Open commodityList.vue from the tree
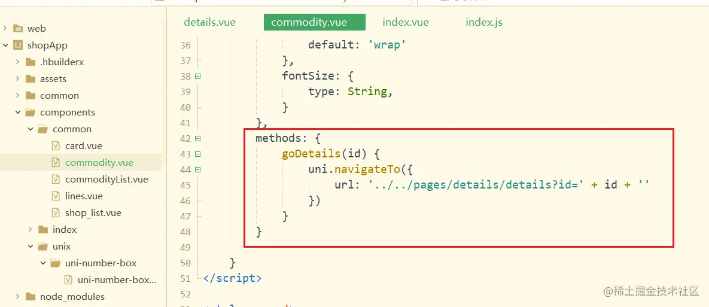 coord(106,179)
